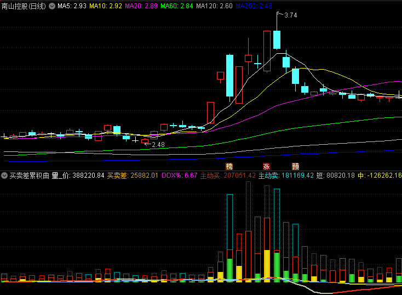Click the MA60 green indicator label

click(x=177, y=6)
